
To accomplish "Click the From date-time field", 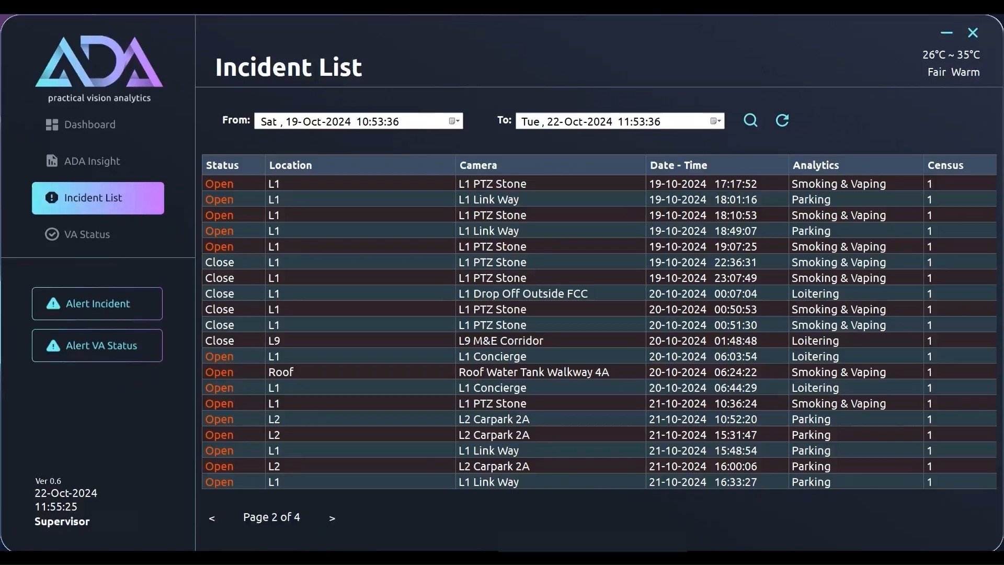I will 359,121.
